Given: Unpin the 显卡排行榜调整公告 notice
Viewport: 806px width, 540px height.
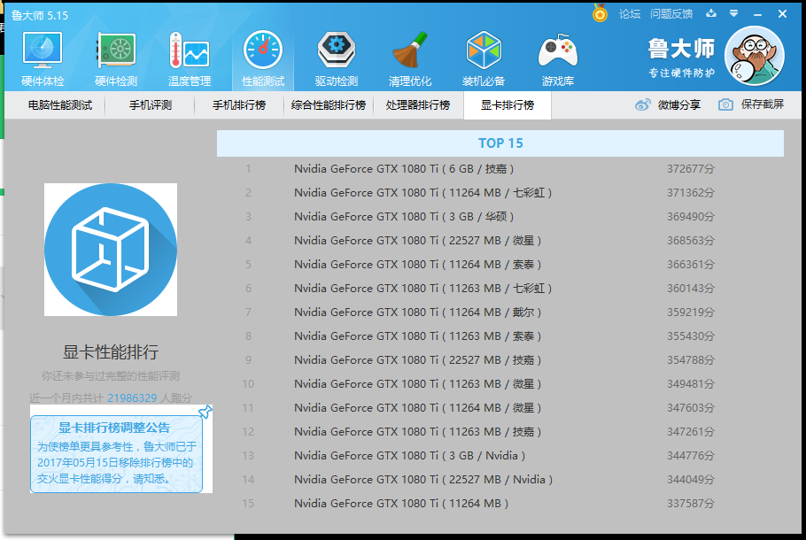Looking at the screenshot, I should click(x=206, y=412).
